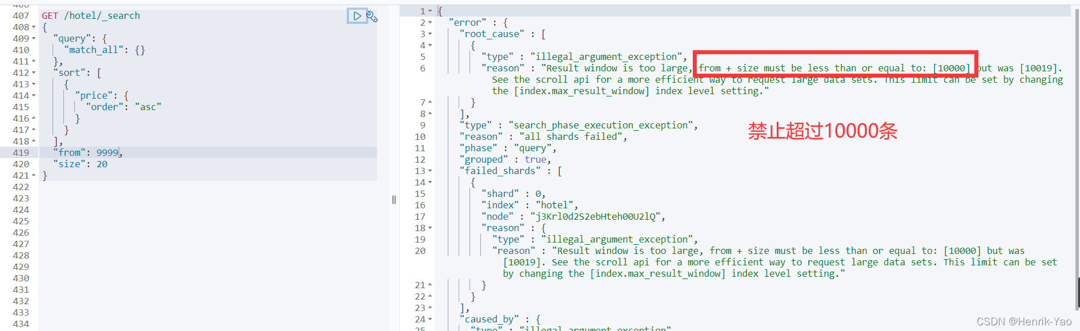Click line number 419 in request gutter
The height and width of the screenshot is (331, 1080).
point(21,152)
